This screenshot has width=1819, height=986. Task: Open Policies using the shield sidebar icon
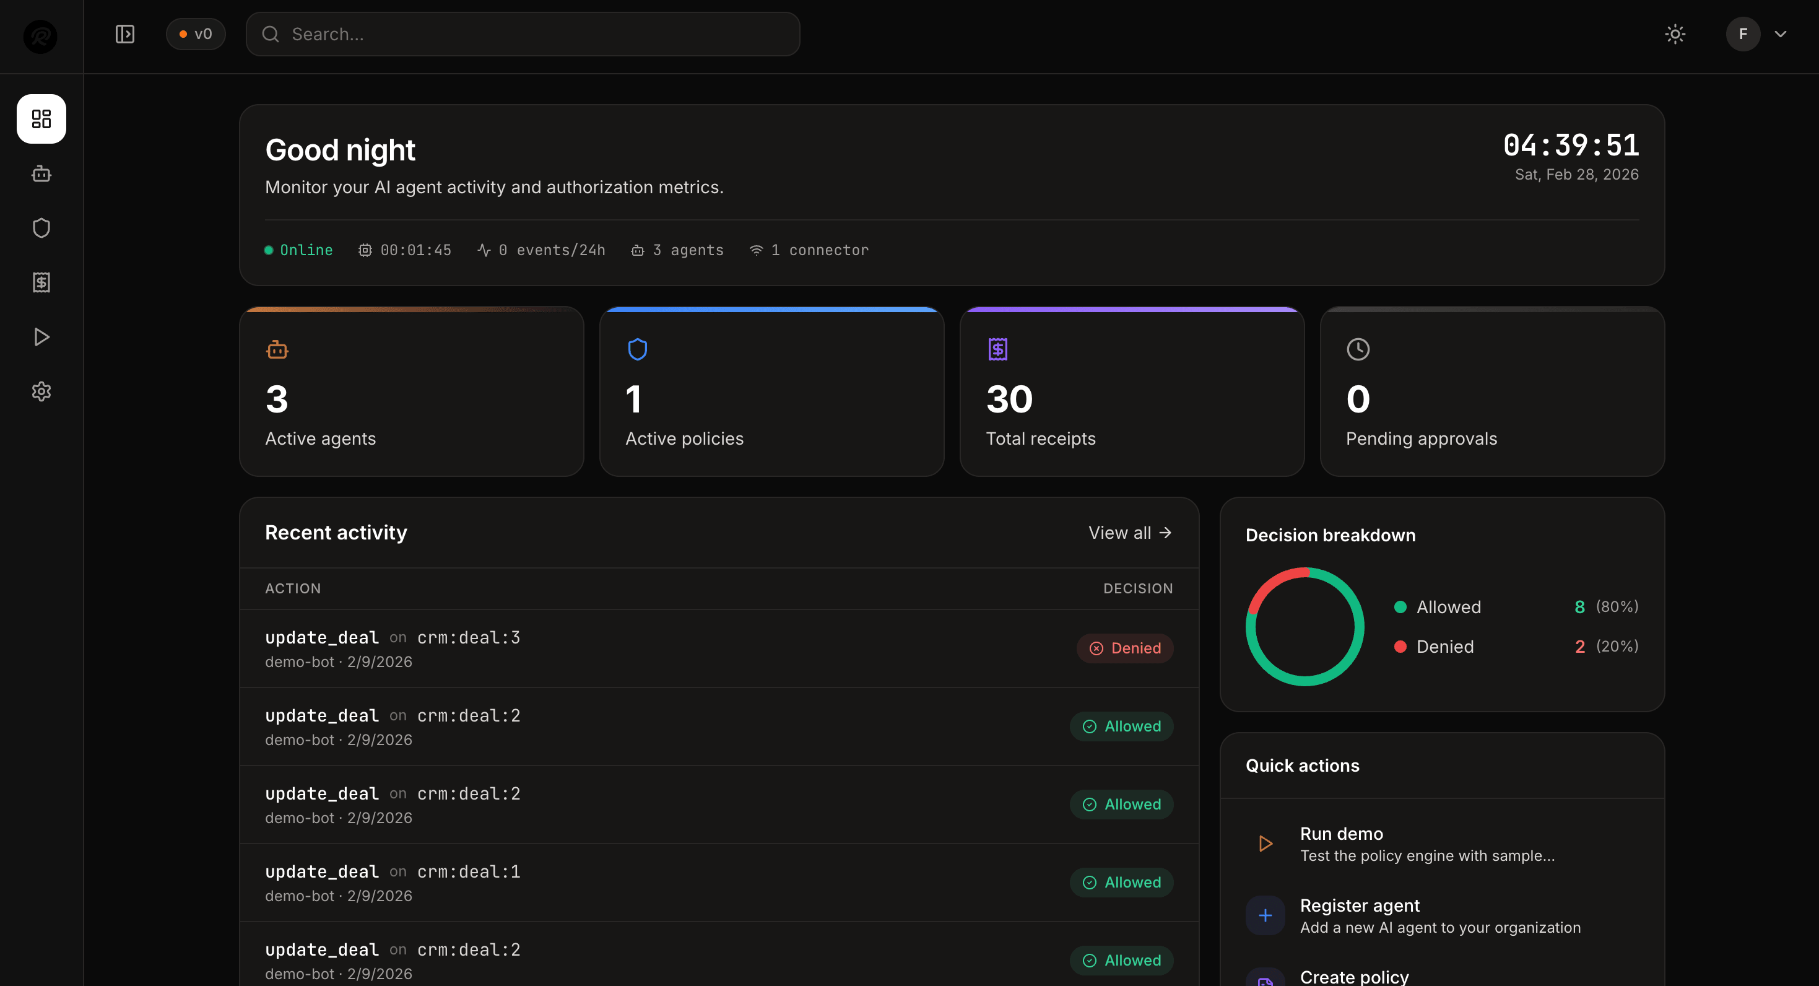click(40, 227)
